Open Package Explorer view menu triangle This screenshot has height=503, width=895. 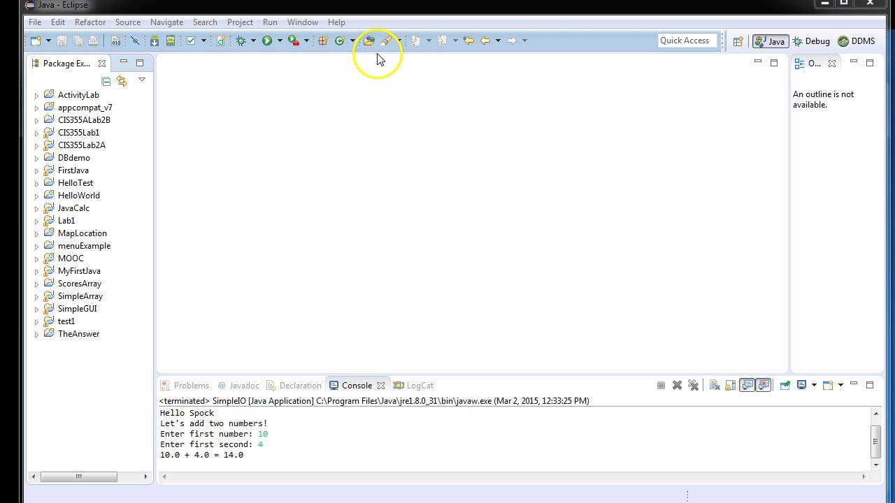(x=141, y=80)
